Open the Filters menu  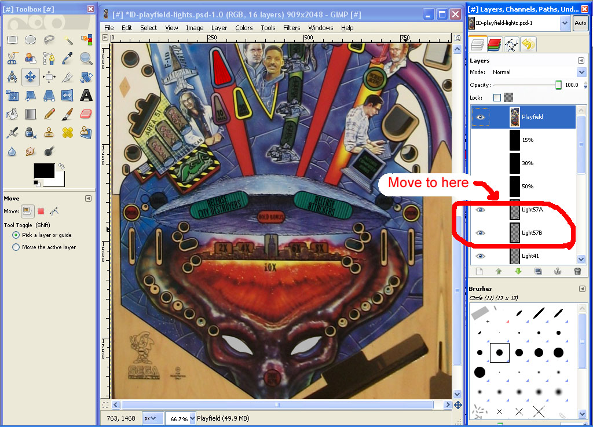(x=291, y=28)
